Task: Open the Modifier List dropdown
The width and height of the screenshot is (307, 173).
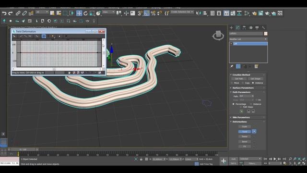Action: coord(248,39)
